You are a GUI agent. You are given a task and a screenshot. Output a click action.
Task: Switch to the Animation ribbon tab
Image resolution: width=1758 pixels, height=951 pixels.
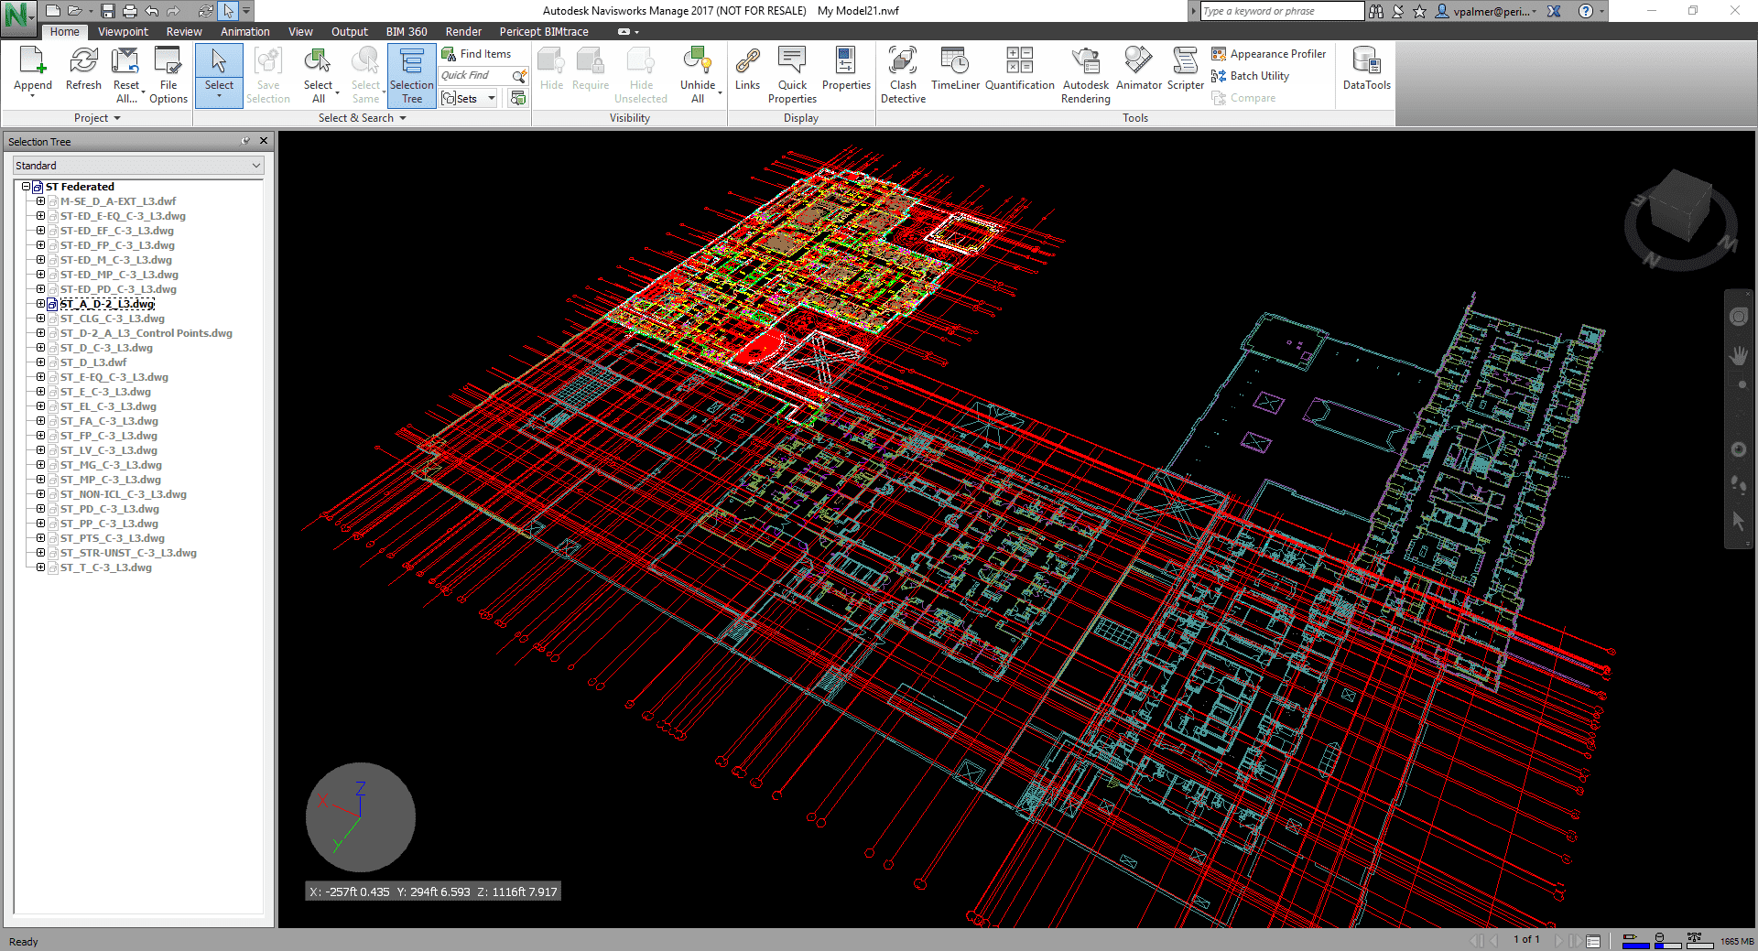tap(244, 32)
